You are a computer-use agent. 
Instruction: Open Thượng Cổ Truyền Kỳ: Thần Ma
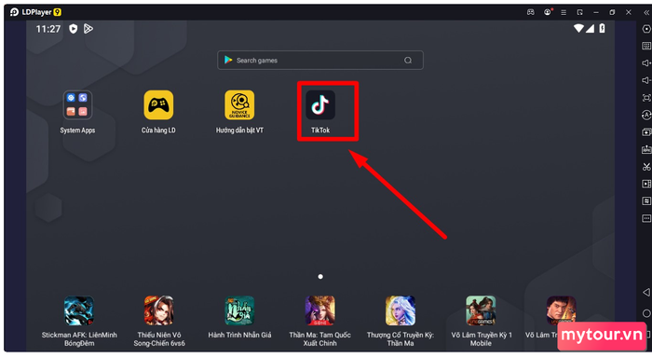click(400, 310)
